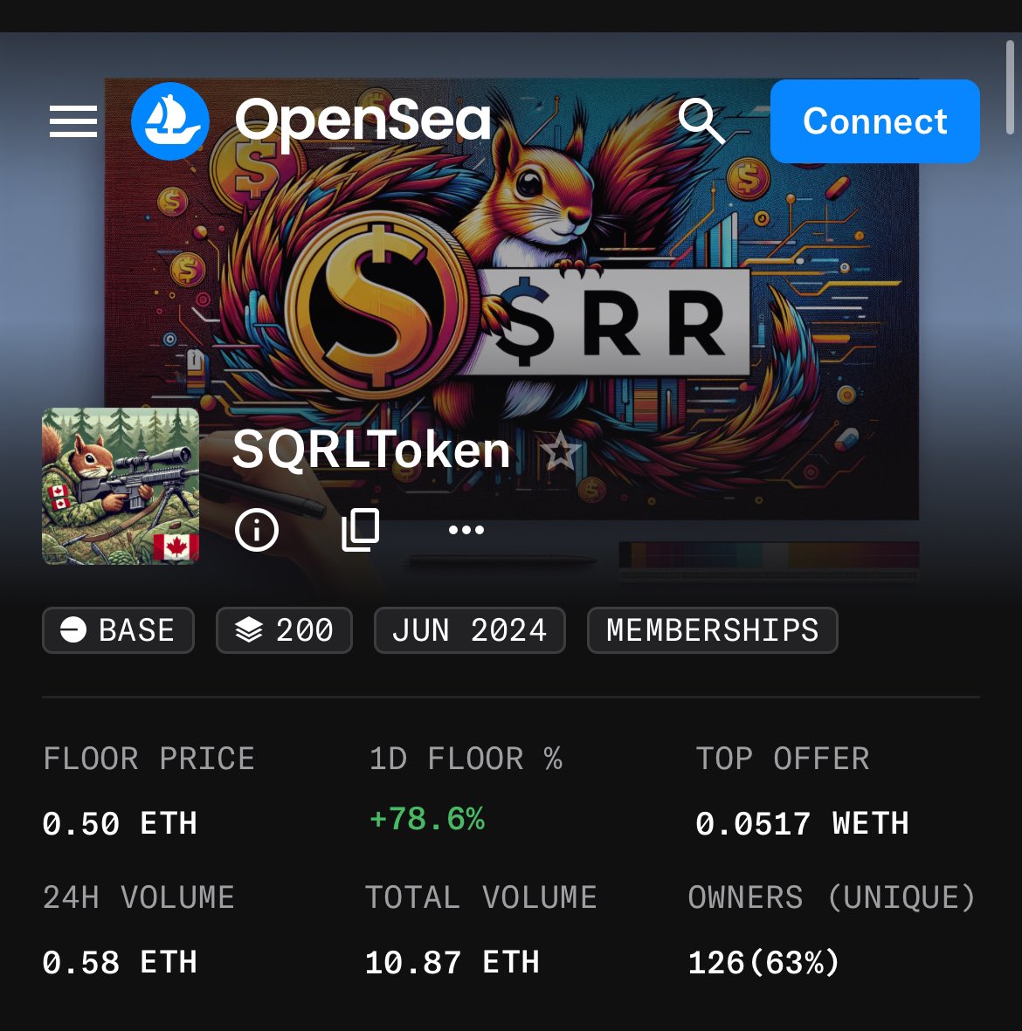Click the OpenSea wordmark text
This screenshot has height=1031, width=1022.
363,123
